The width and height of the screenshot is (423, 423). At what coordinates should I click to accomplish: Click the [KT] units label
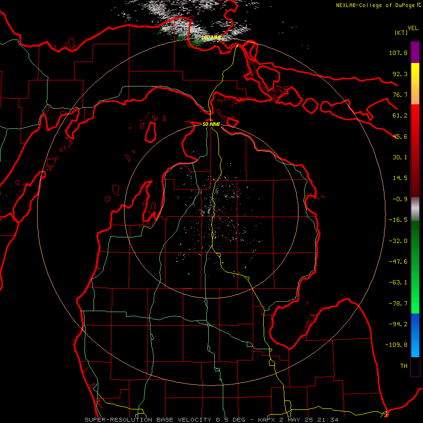[401, 32]
